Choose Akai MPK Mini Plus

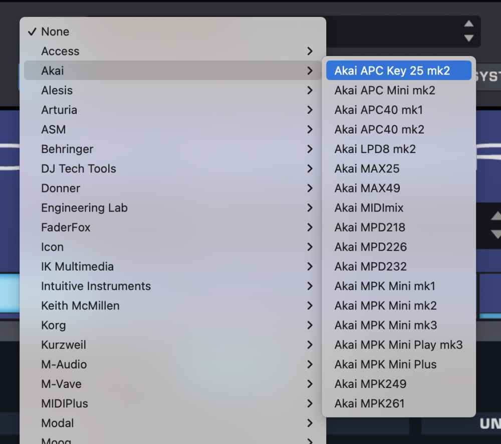tap(399, 364)
